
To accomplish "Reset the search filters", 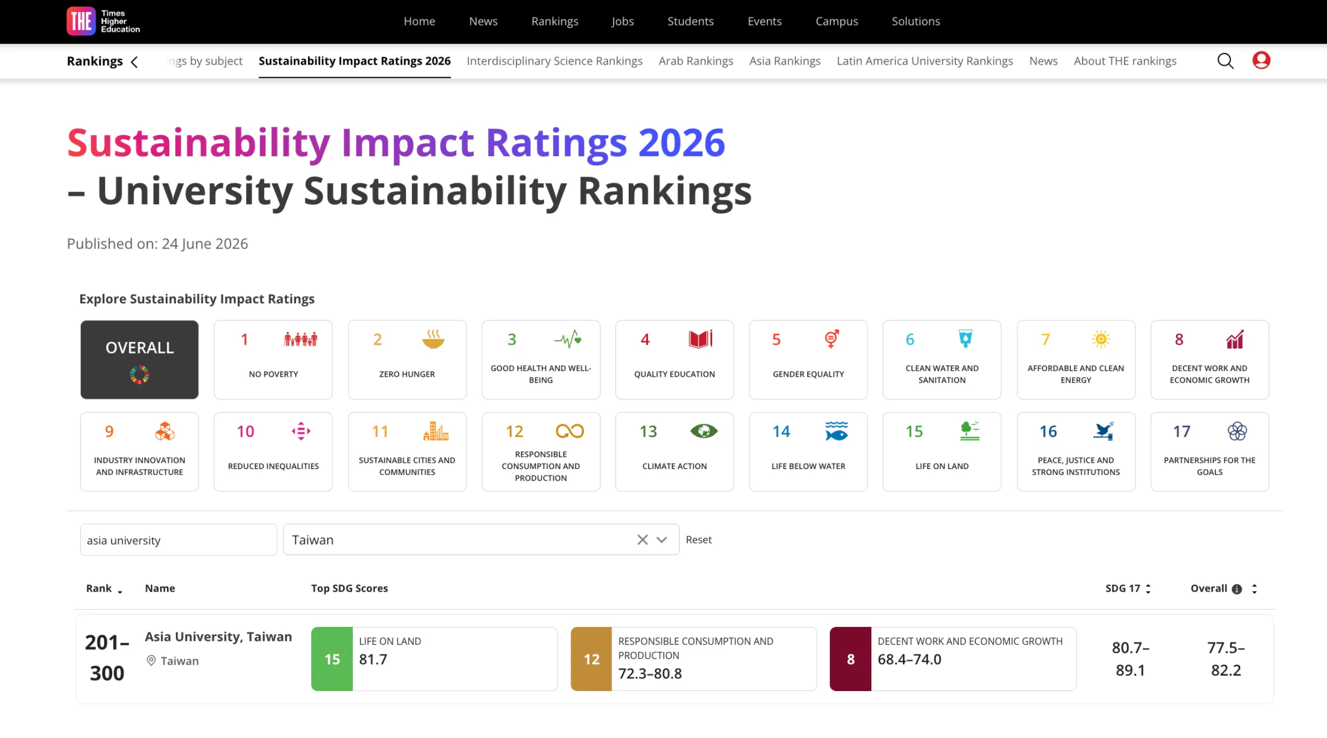I will pyautogui.click(x=698, y=540).
